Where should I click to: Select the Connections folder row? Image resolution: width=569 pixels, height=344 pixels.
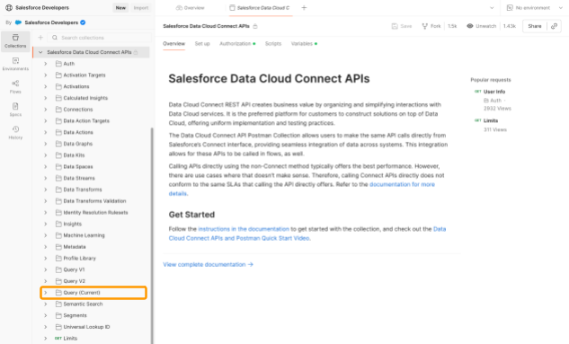tap(91, 110)
